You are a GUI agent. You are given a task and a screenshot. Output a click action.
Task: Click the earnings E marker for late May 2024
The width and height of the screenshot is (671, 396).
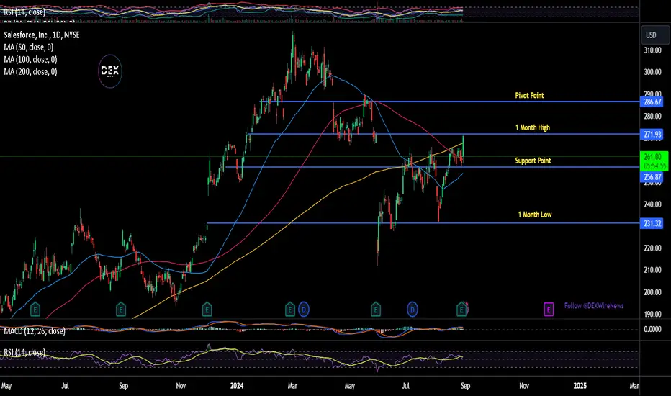(x=375, y=309)
